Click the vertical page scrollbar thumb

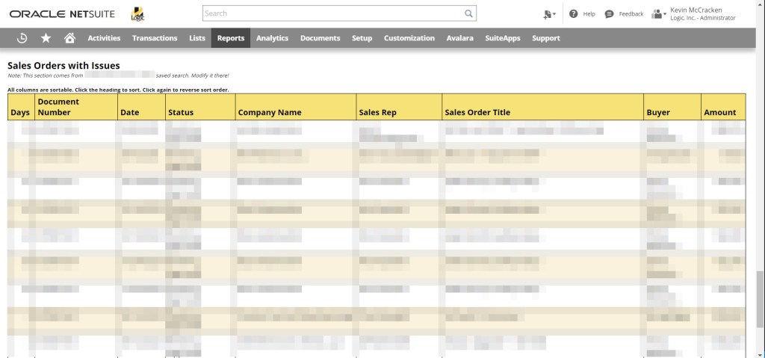coord(760,299)
